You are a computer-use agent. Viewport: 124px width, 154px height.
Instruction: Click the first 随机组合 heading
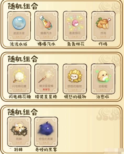click(23, 6)
